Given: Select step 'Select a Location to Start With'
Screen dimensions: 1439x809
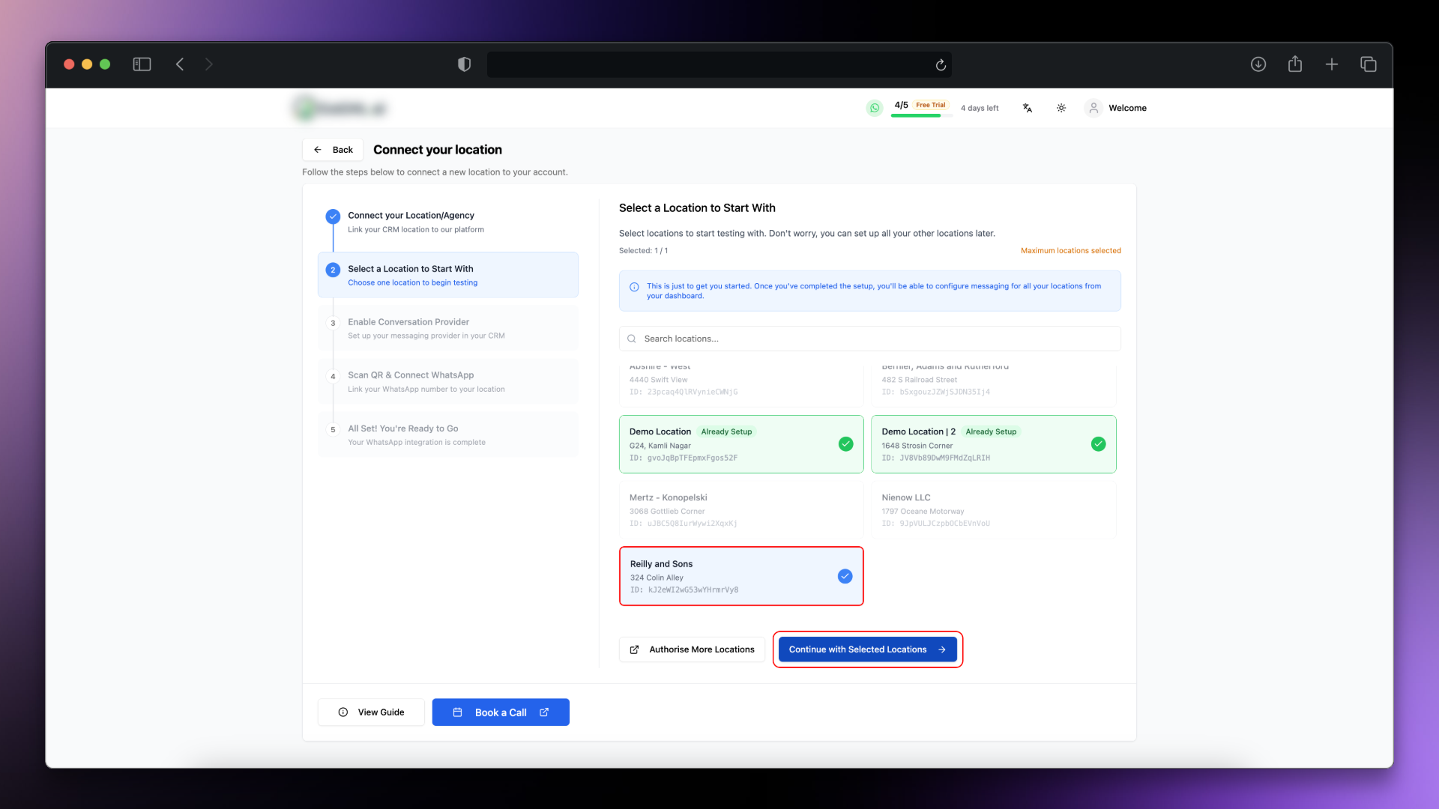Looking at the screenshot, I should click(411, 269).
